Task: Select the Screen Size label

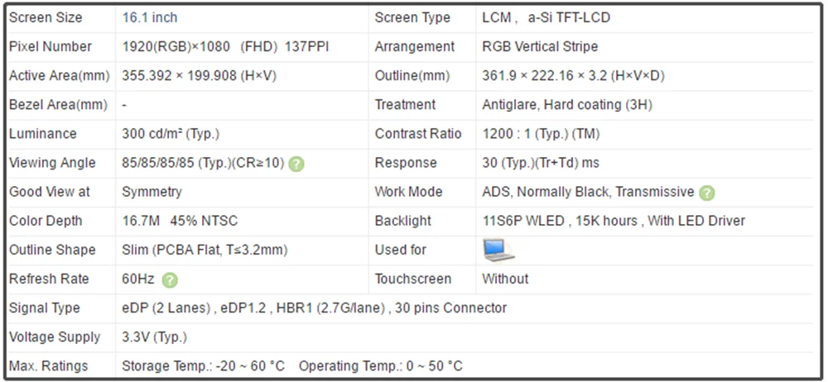Action: click(x=45, y=17)
